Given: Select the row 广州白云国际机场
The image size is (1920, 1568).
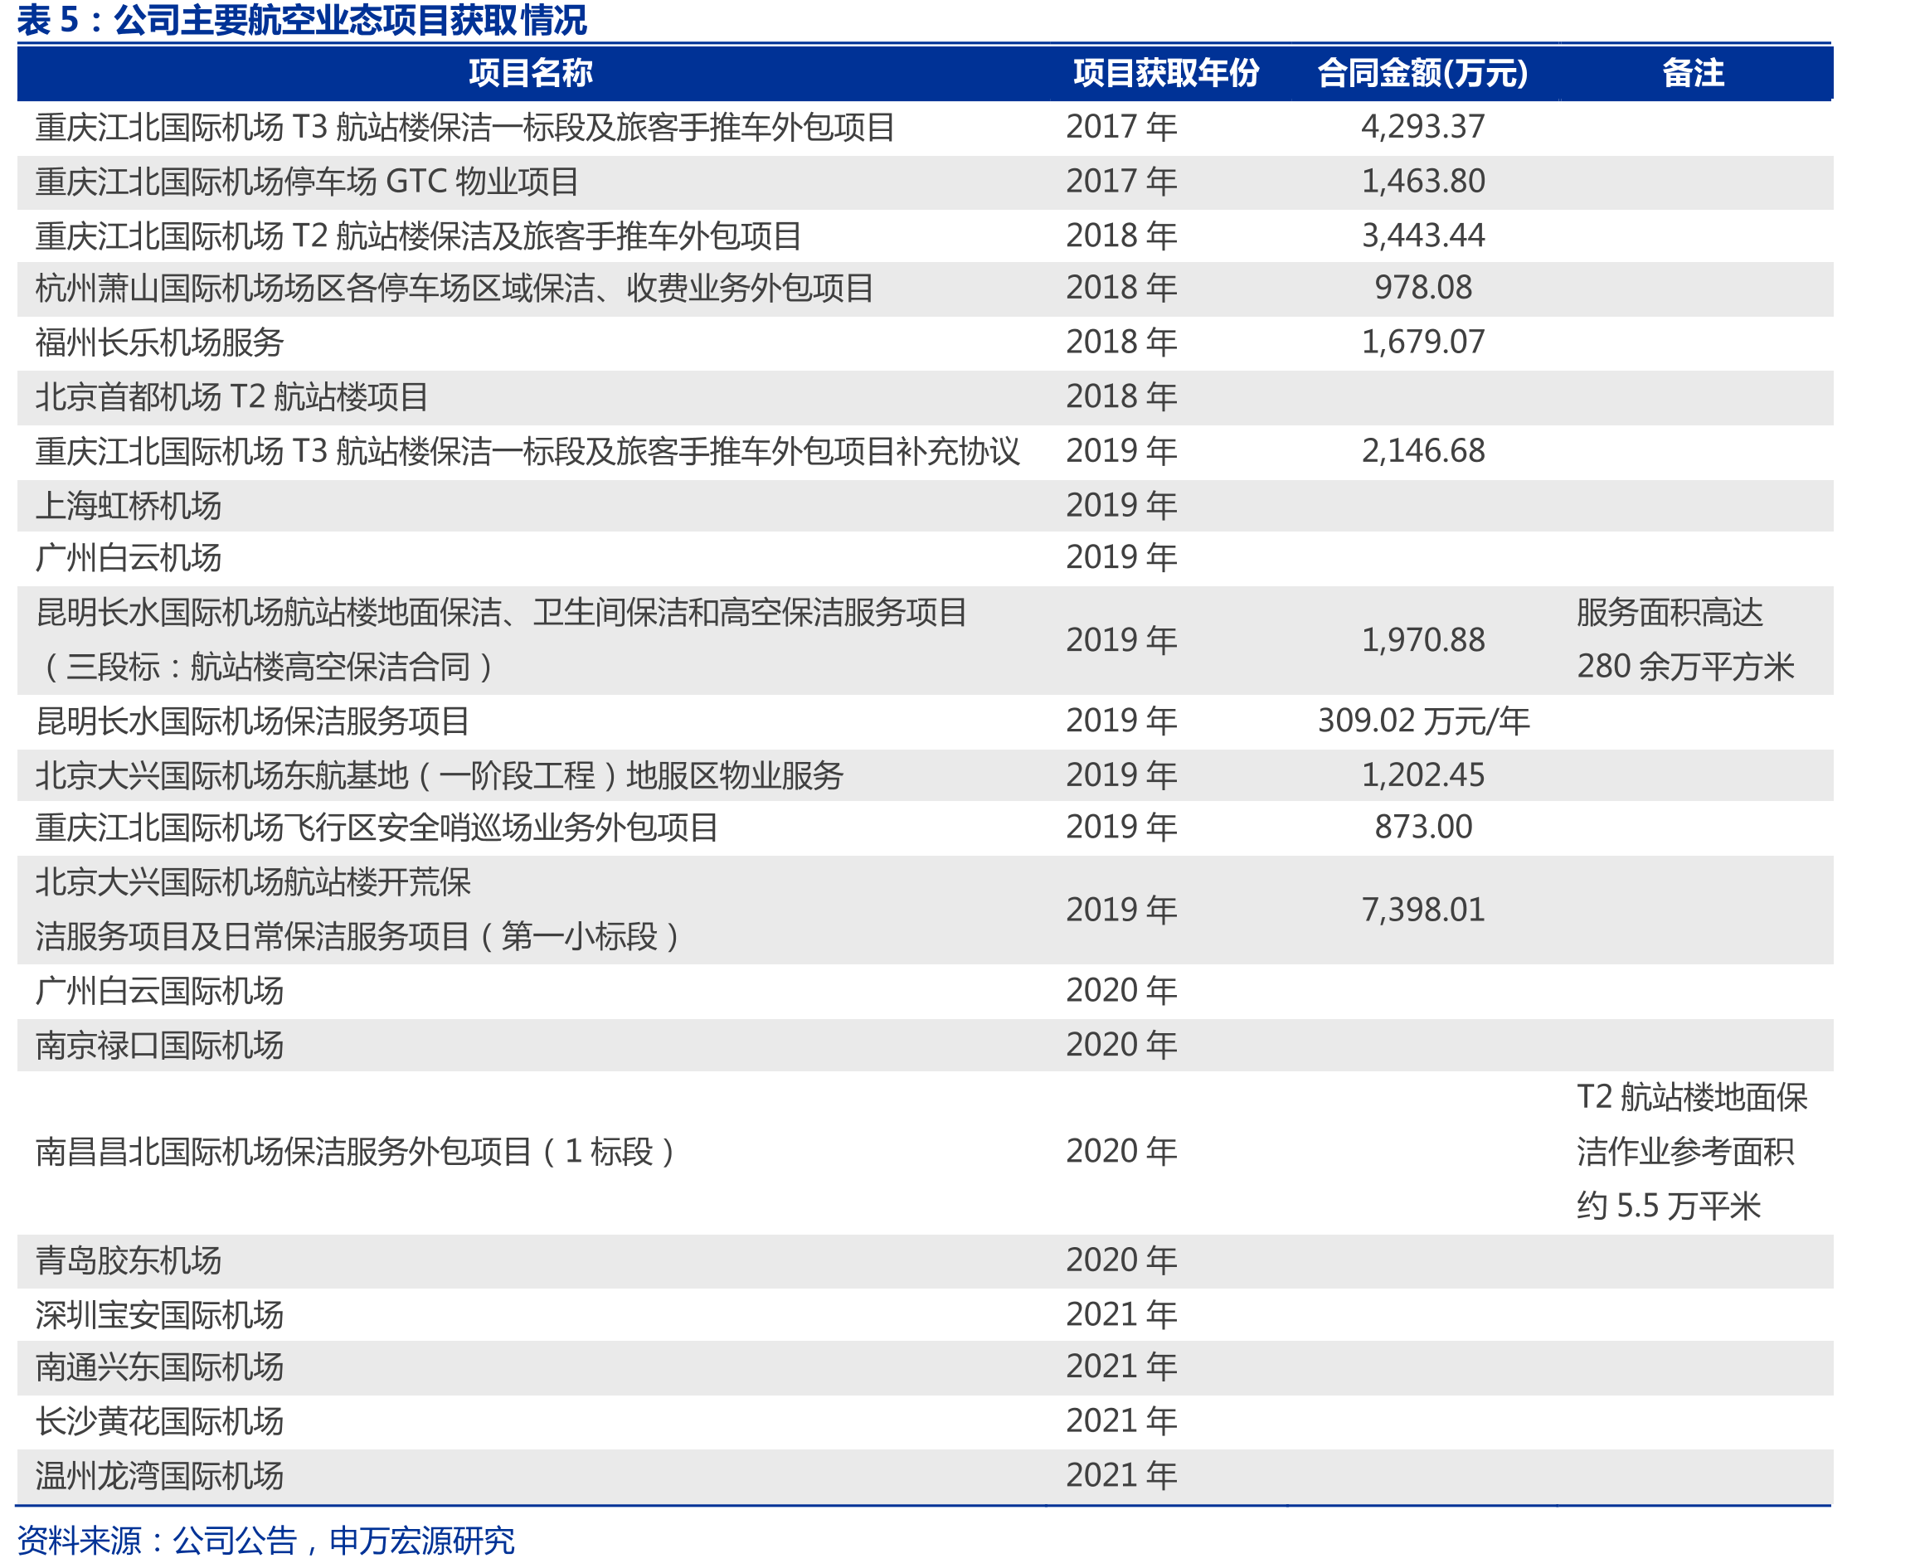Looking at the screenshot, I should click(x=926, y=991).
